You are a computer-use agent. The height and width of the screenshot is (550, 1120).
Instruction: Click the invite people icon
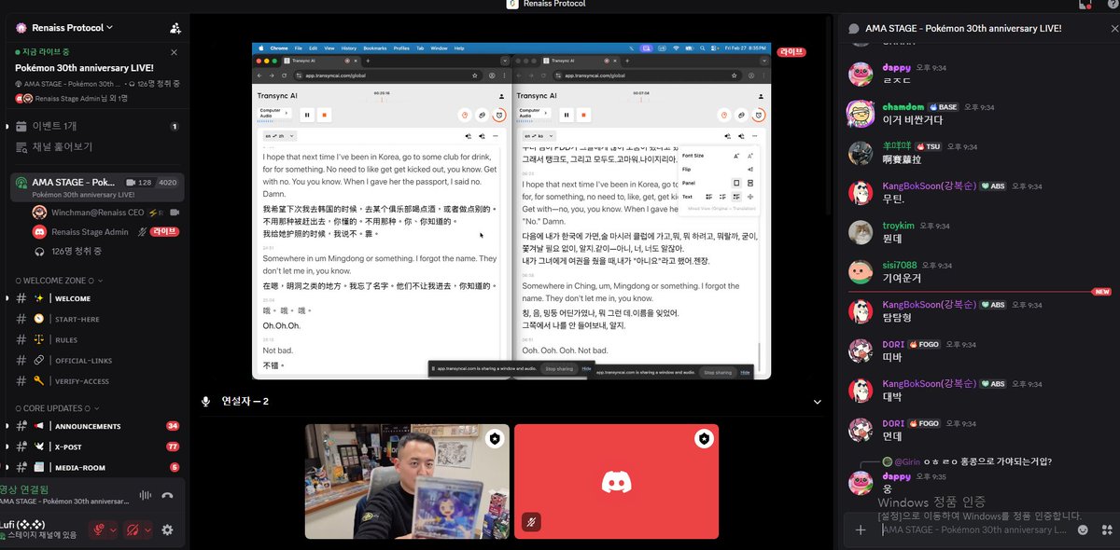click(175, 29)
